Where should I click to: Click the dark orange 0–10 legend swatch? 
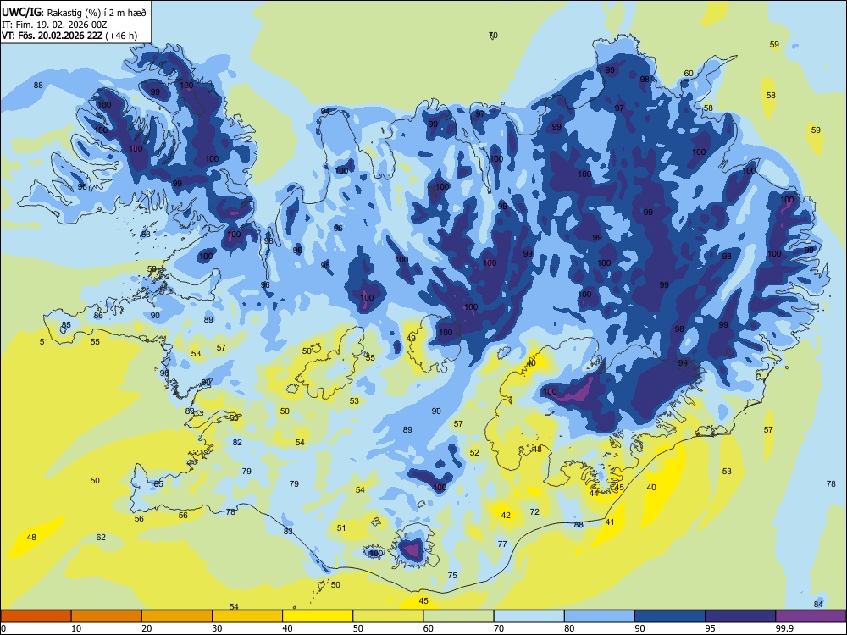[36, 616]
